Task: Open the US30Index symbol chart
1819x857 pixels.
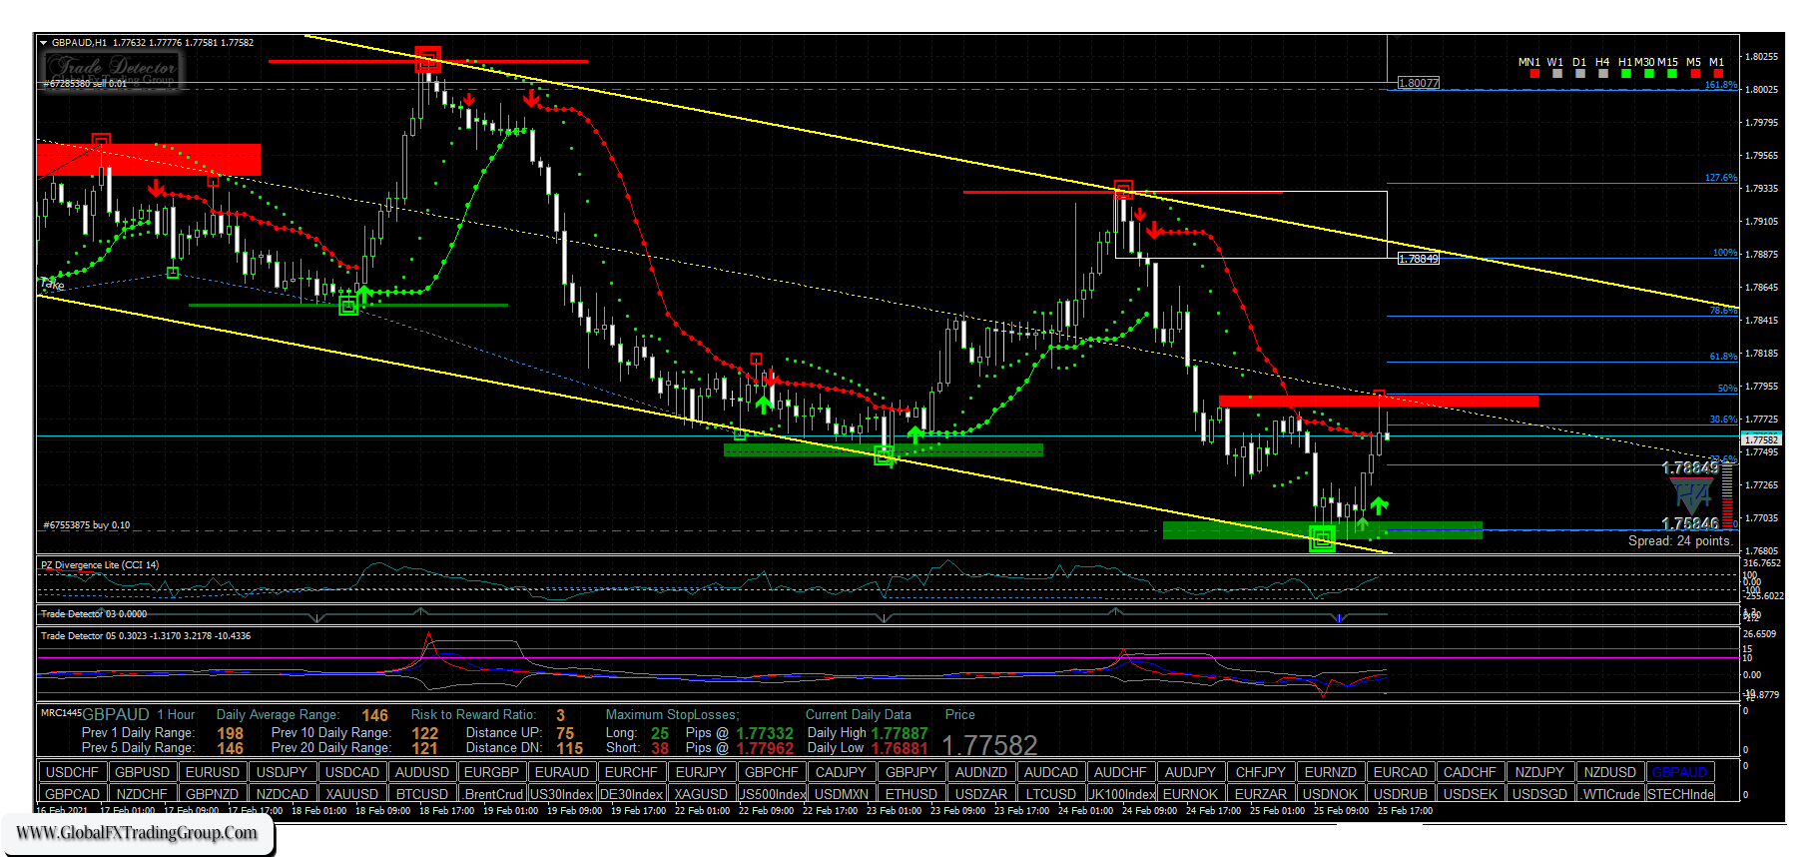Action: click(x=561, y=794)
